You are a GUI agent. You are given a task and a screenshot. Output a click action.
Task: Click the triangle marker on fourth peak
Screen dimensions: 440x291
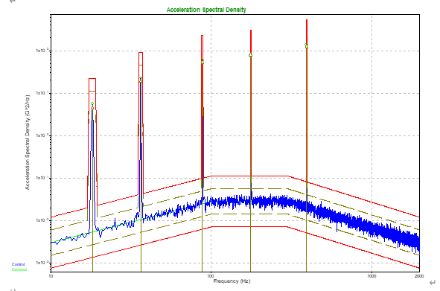(251, 55)
